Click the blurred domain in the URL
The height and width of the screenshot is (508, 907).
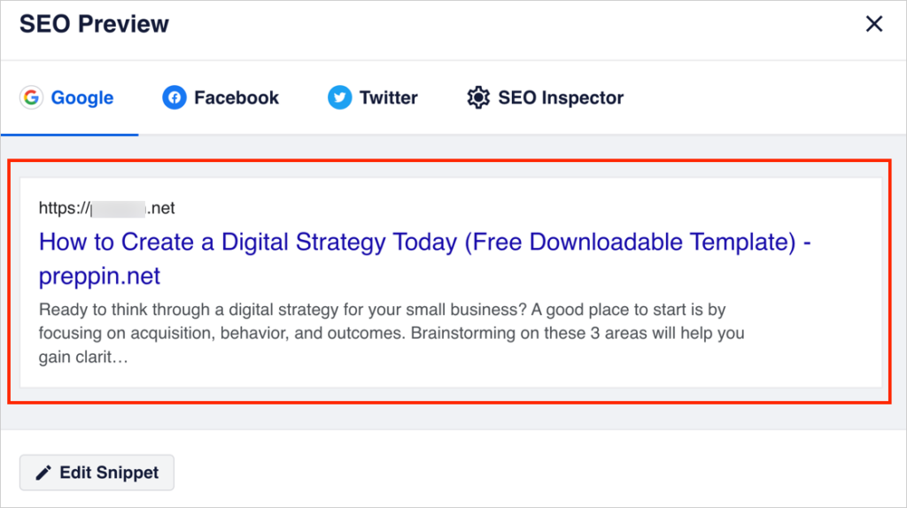pyautogui.click(x=119, y=209)
